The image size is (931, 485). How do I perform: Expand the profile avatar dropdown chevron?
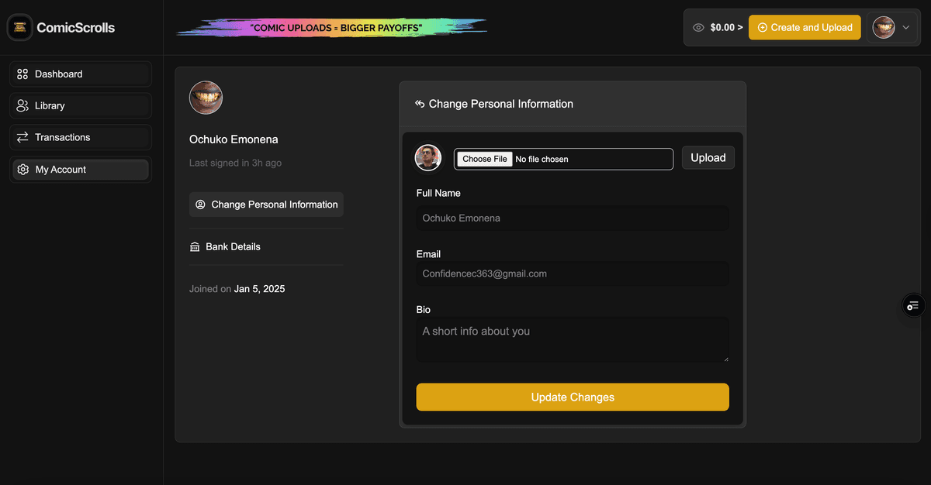pyautogui.click(x=905, y=26)
